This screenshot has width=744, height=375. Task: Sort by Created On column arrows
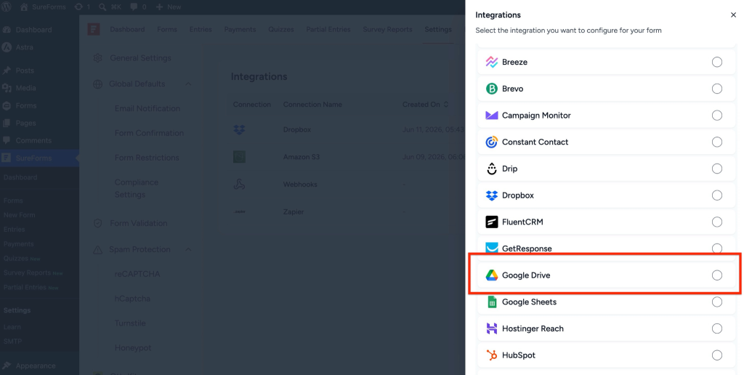(x=445, y=105)
